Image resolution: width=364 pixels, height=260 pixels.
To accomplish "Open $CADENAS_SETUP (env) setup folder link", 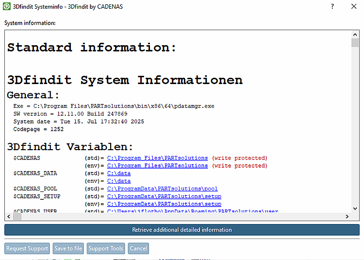I will point(164,204).
